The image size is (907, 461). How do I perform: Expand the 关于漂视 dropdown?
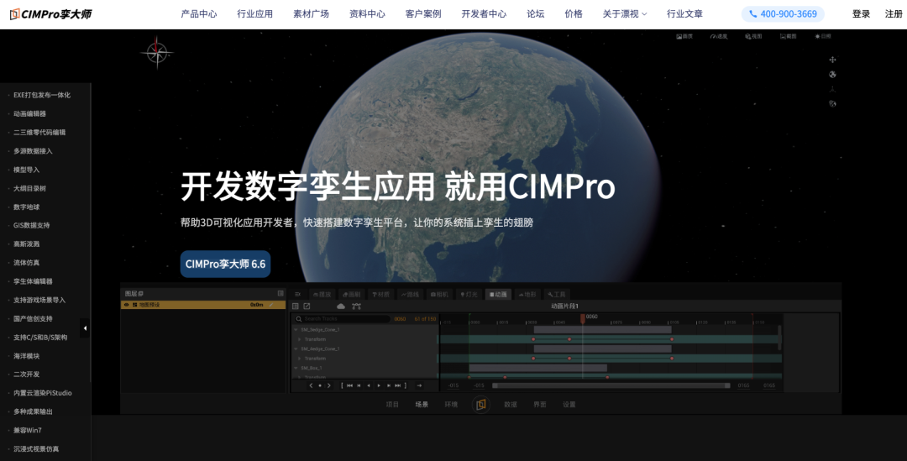click(x=625, y=14)
